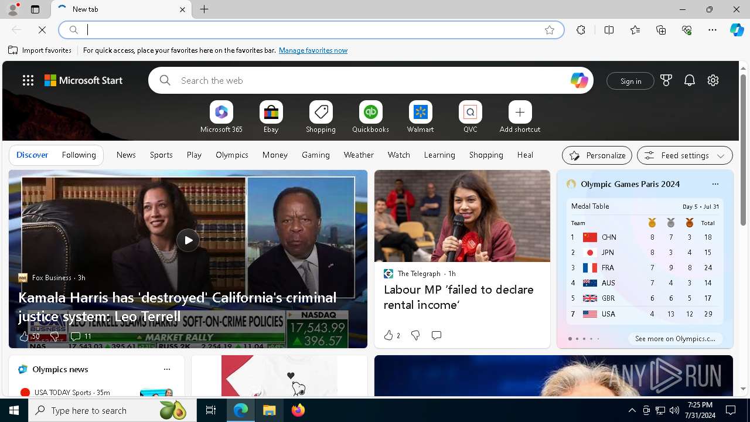Screen dimensions: 750x422
Task: Click the browser address bar
Action: click(x=311, y=30)
